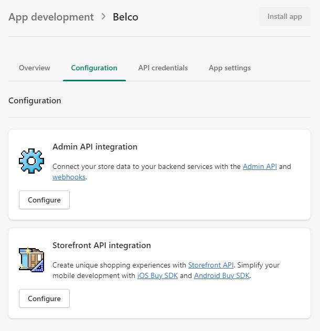Viewport: 320px width, 331px height.
Task: Configure the Storefront API integration
Action: pyautogui.click(x=44, y=298)
